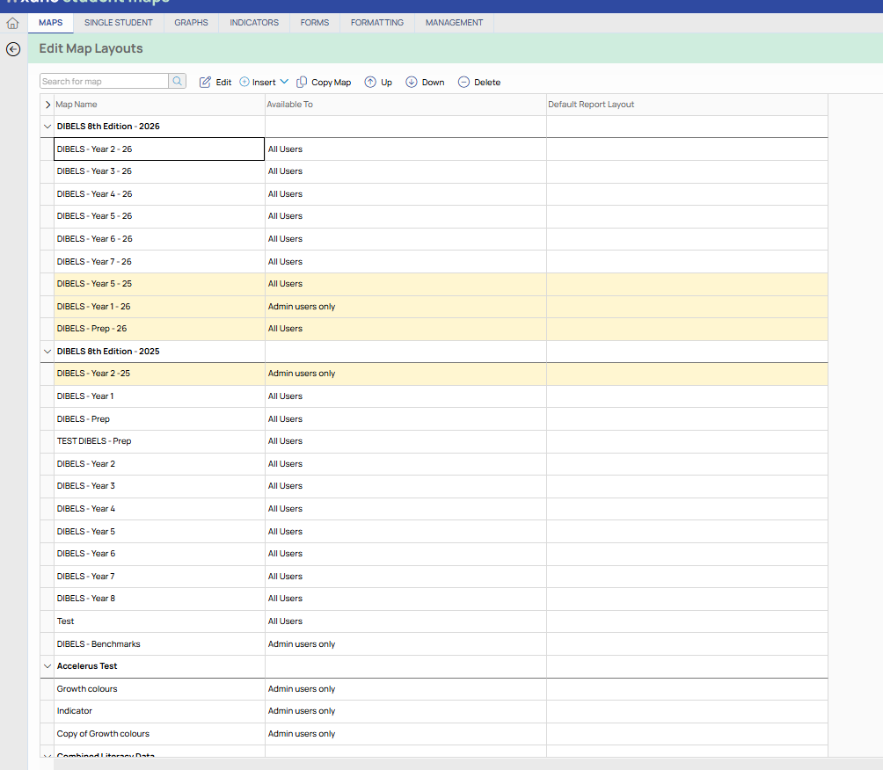Click Admin users only for DIBELS - Benchmarks

coord(302,644)
